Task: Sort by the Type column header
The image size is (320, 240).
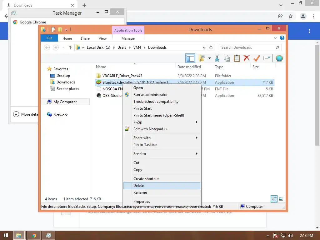Action: [219, 67]
